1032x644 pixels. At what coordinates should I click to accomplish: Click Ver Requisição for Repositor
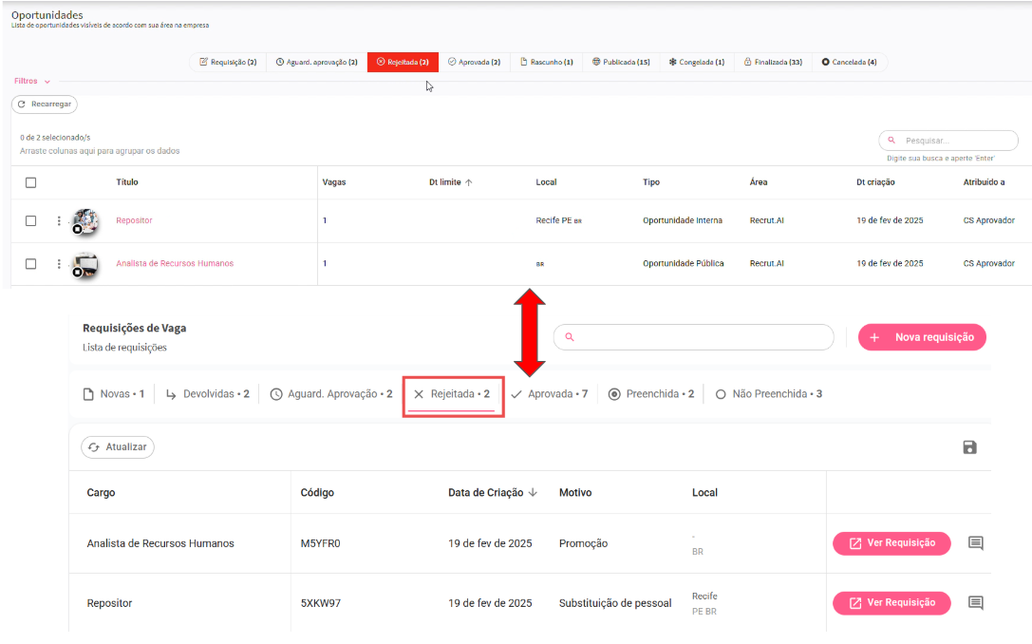pos(891,603)
